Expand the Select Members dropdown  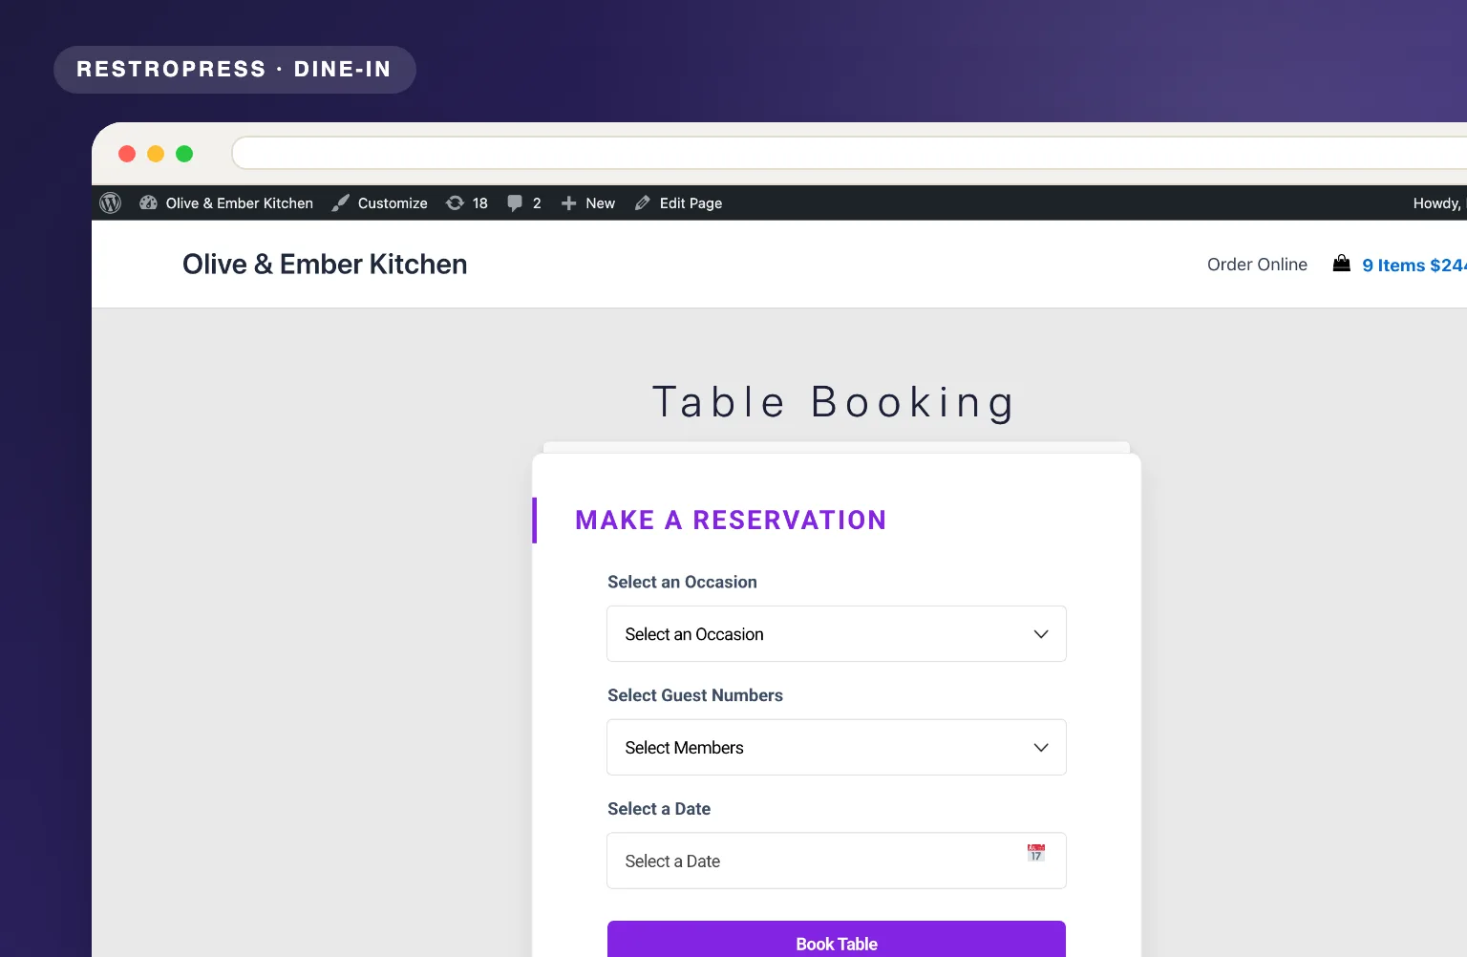[x=837, y=748]
